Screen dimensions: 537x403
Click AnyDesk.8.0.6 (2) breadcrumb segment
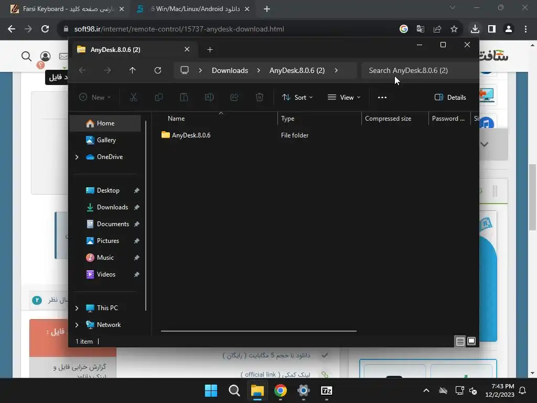click(297, 70)
